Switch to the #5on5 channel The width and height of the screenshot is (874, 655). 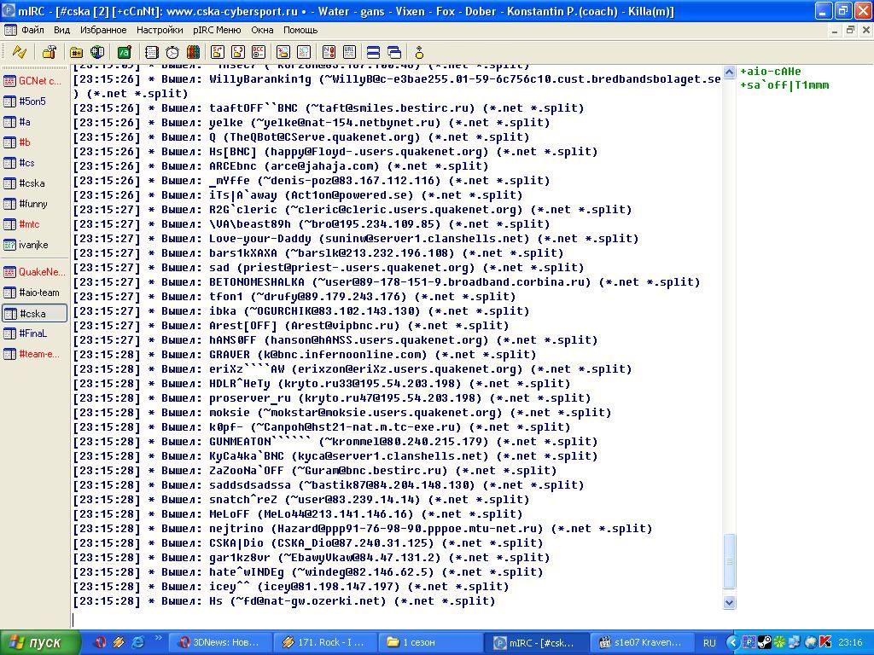(34, 101)
